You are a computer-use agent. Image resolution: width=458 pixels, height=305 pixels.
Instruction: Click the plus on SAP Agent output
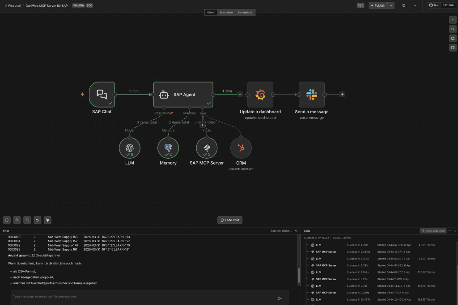click(x=240, y=95)
